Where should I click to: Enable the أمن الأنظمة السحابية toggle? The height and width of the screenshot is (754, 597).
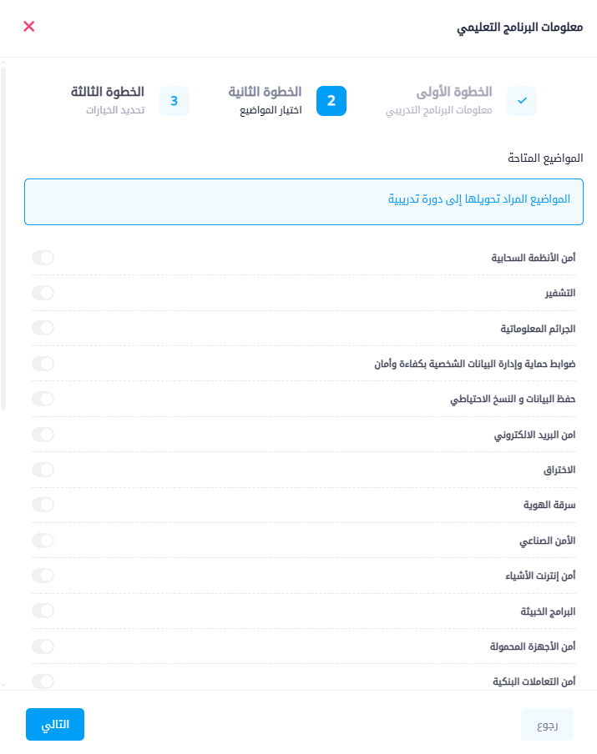[43, 258]
